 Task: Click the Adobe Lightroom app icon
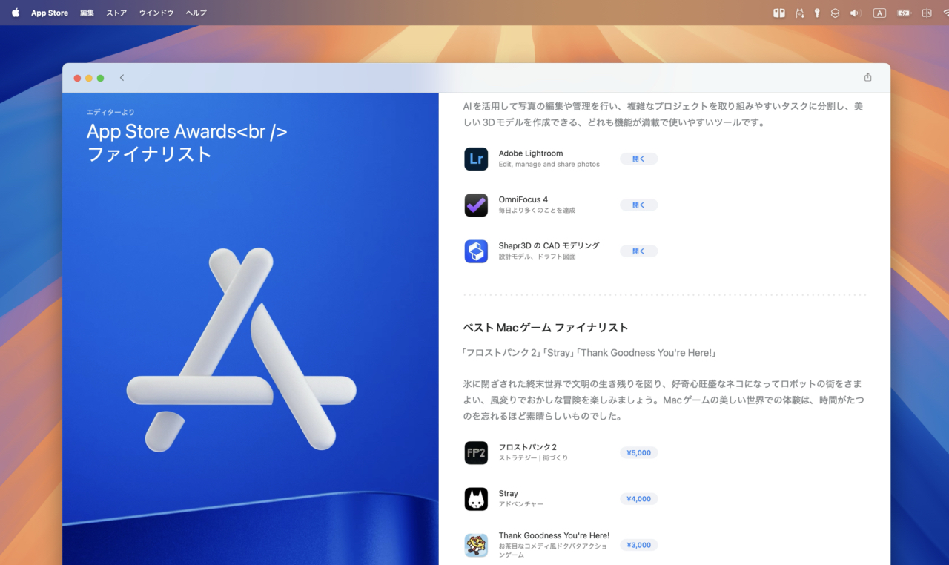click(x=476, y=159)
